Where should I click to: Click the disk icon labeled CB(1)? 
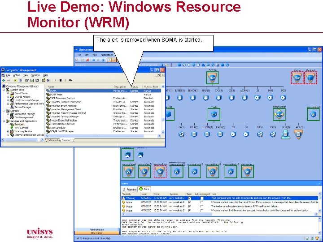(x=231, y=98)
